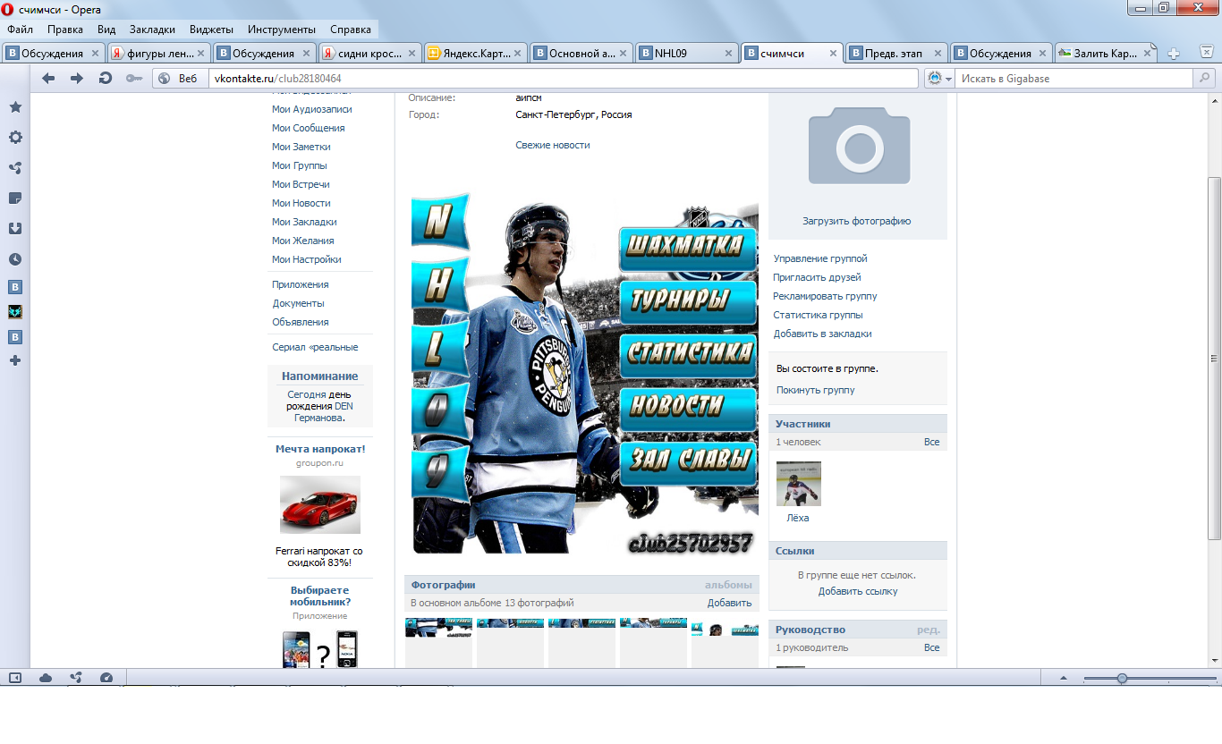Click Загрузить фотографию link
Image resolution: width=1222 pixels, height=744 pixels.
pyautogui.click(x=857, y=221)
